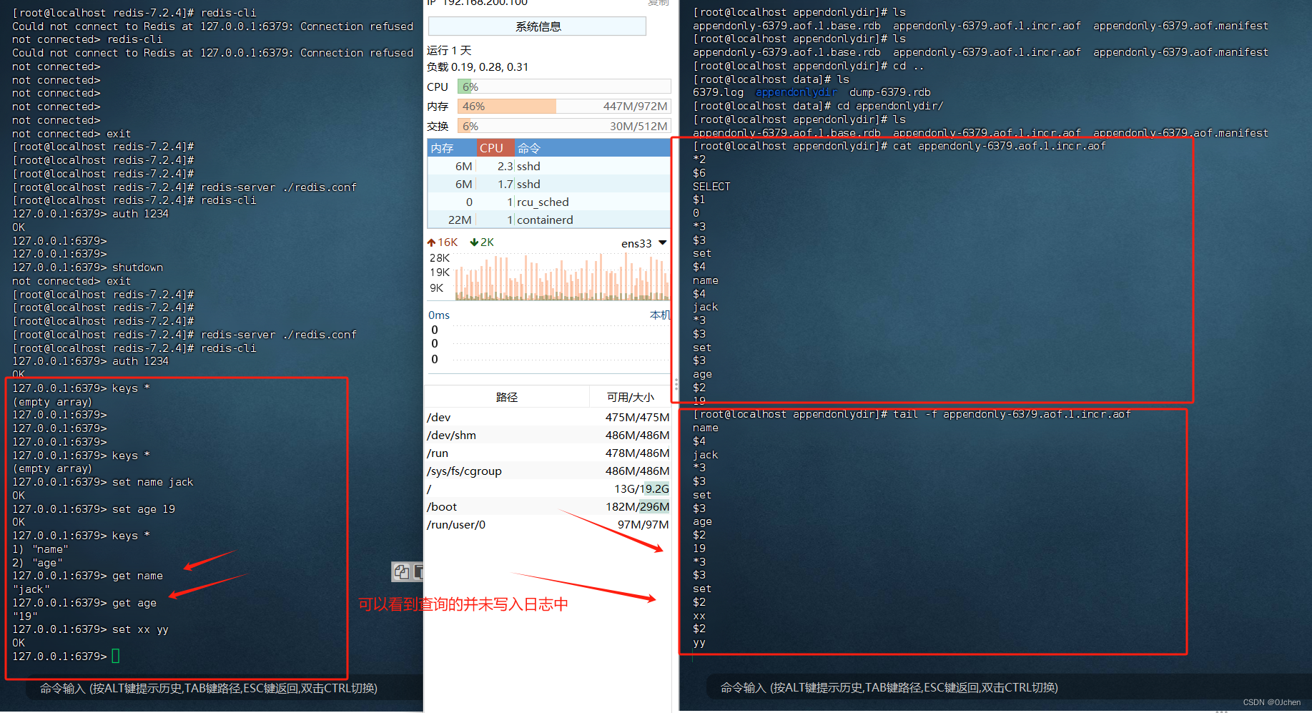This screenshot has height=713, width=1312.
Task: Click the 0ms latency label
Action: pos(439,315)
